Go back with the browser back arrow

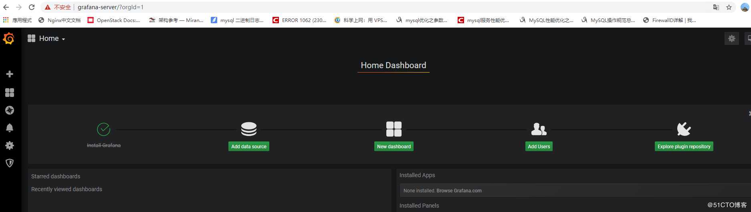tap(6, 7)
